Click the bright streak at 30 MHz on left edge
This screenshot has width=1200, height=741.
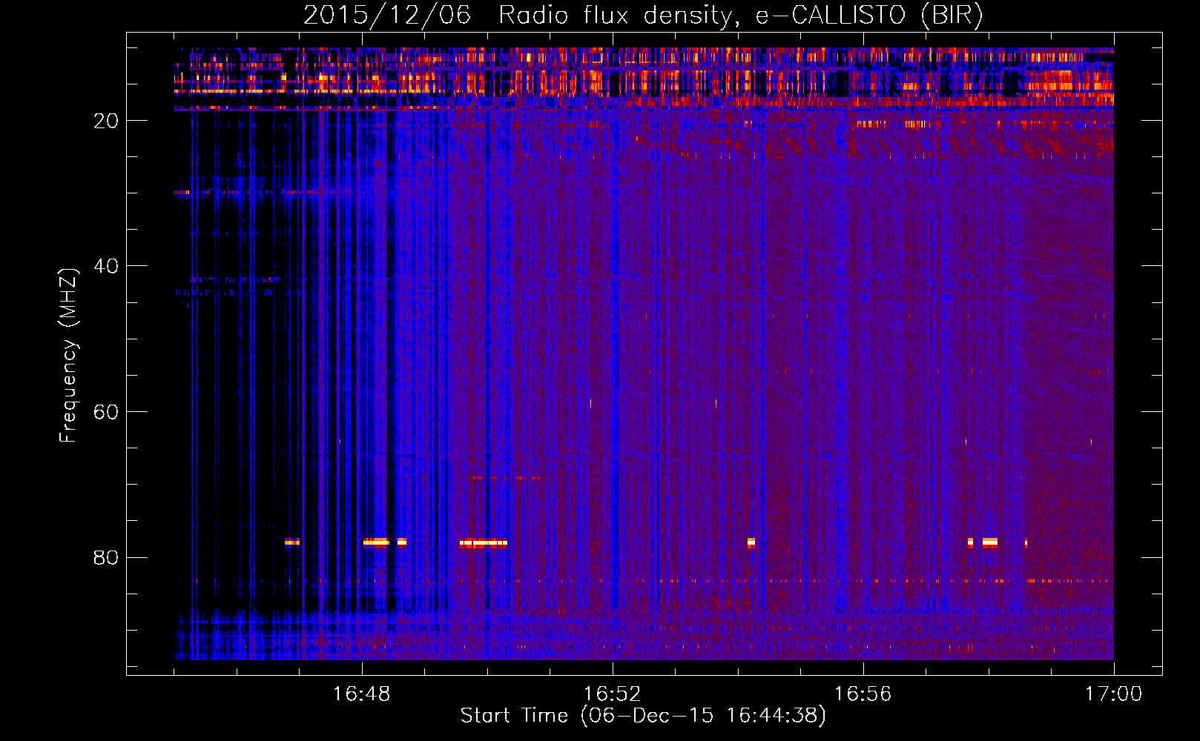[182, 193]
